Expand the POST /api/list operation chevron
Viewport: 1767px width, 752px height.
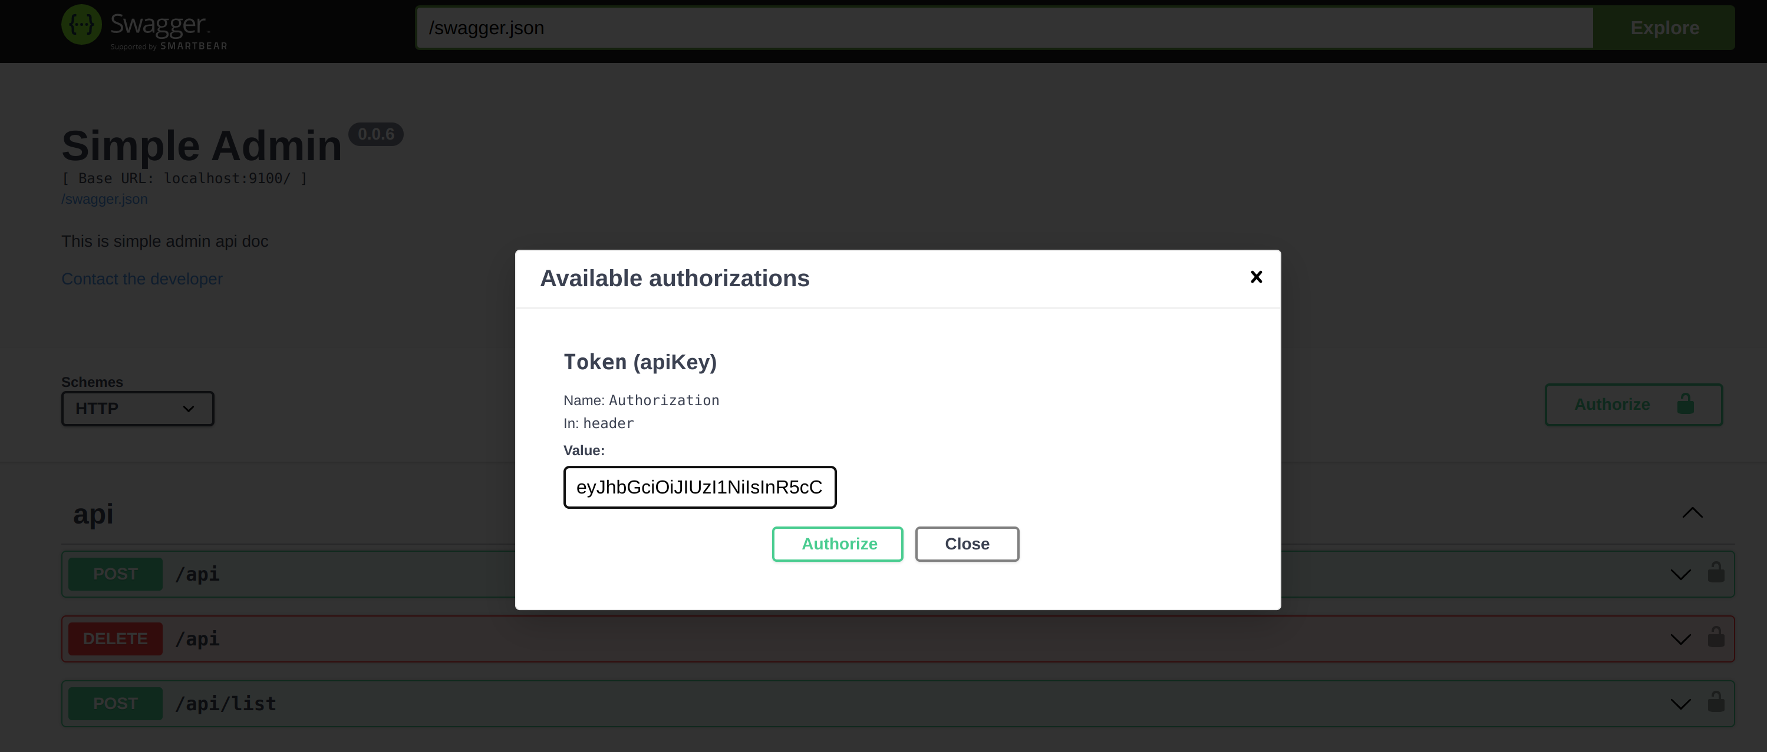1680,704
